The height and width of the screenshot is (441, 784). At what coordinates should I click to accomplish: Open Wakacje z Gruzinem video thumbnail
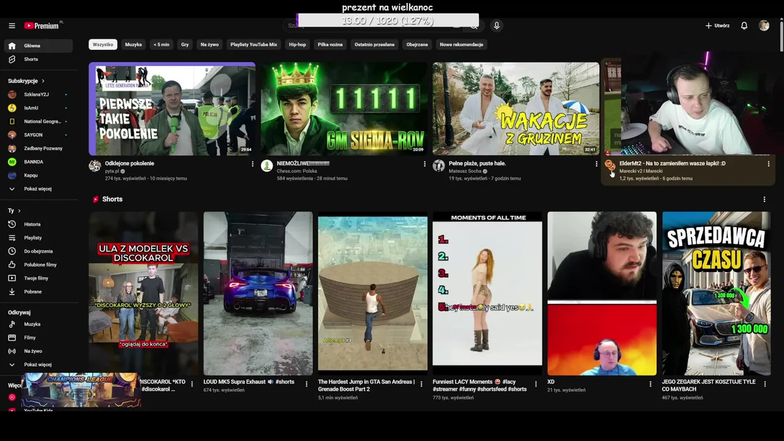(x=516, y=108)
